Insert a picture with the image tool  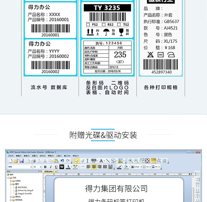click(x=120, y=161)
